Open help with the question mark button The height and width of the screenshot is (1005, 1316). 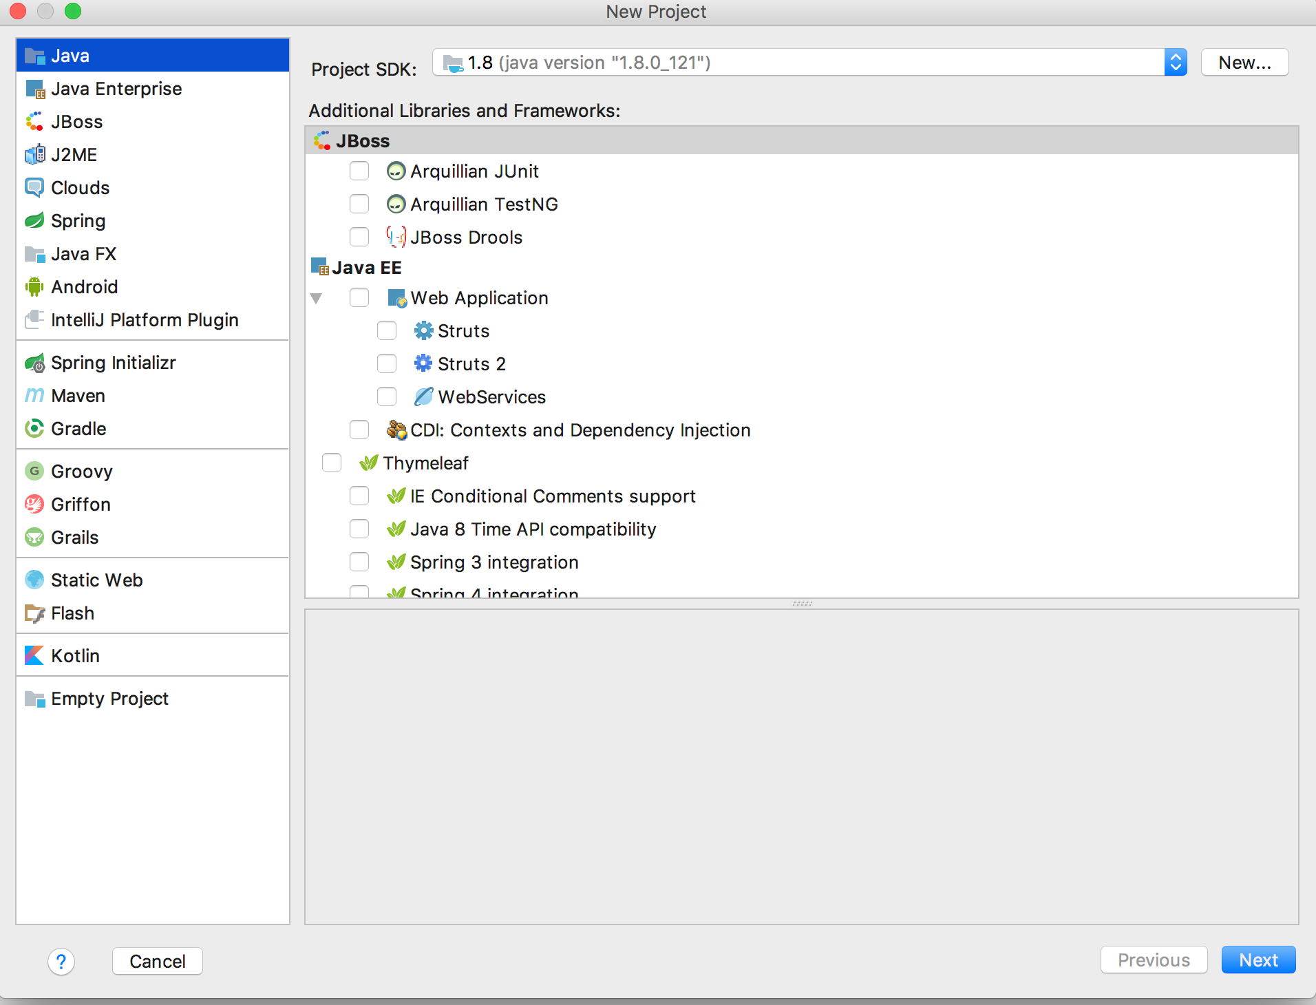click(x=61, y=961)
